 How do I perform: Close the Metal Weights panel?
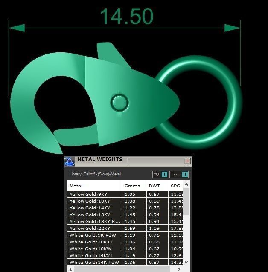[x=187, y=161]
